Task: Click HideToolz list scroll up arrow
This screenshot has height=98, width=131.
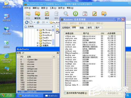Action: tap(54, 57)
